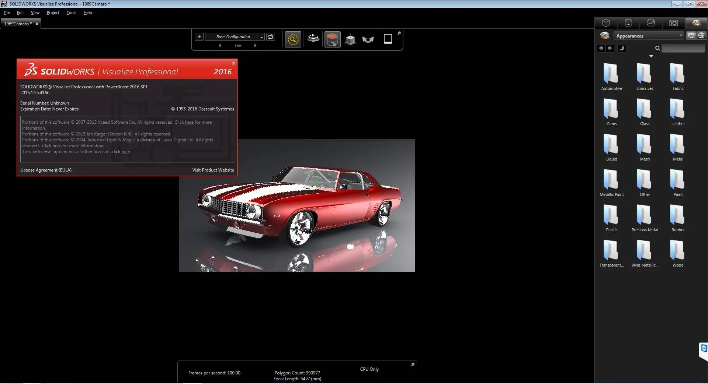Click the rendered Camaro viewport image

pyautogui.click(x=297, y=205)
